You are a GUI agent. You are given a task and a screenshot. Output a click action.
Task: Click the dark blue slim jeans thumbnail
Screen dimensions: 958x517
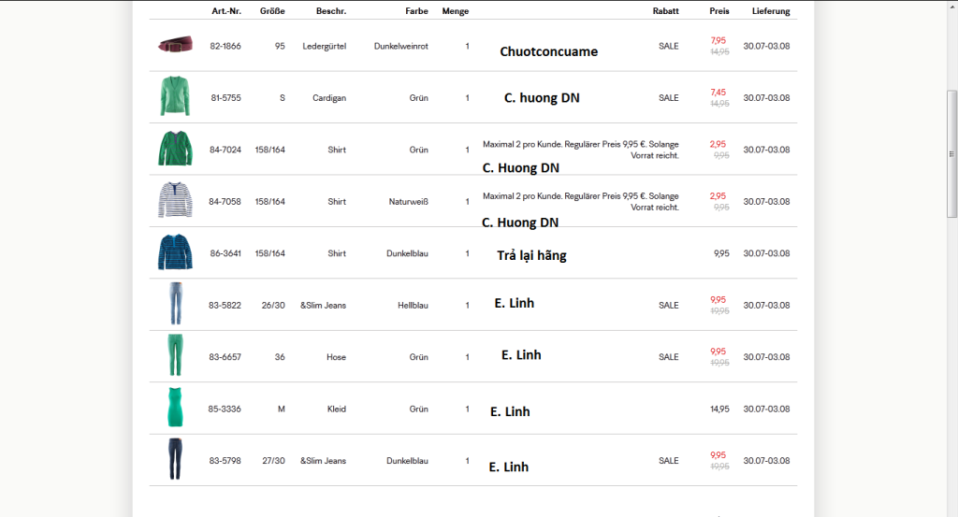[175, 459]
